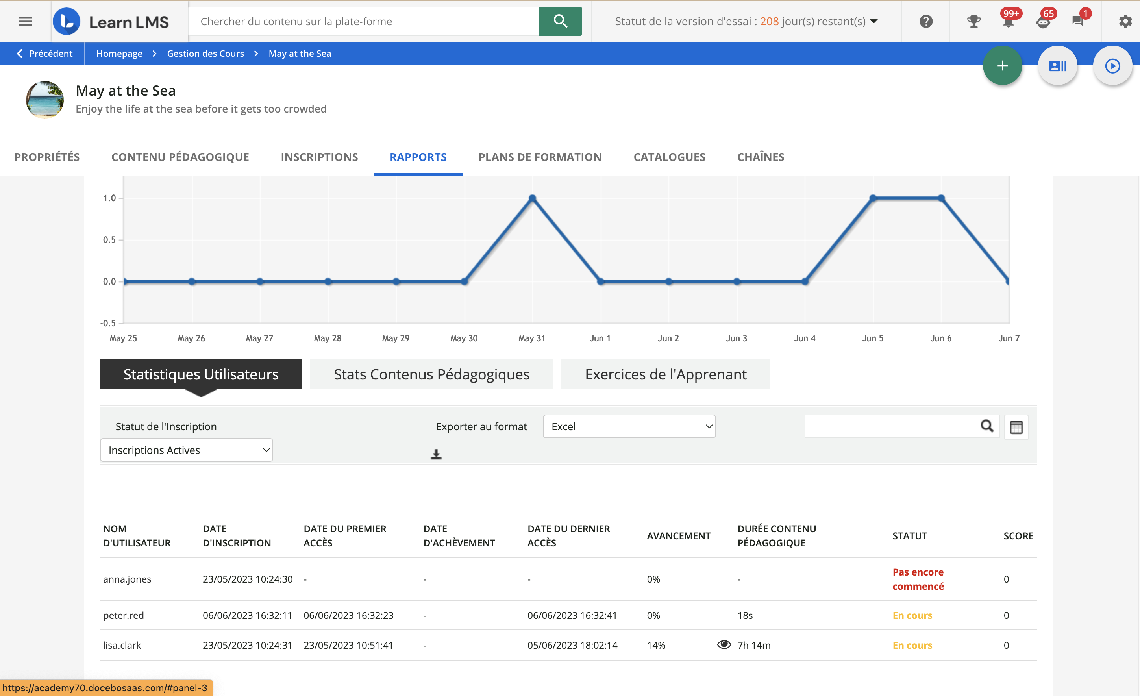Click the table search magnifier icon
Image resolution: width=1140 pixels, height=696 pixels.
click(x=987, y=426)
